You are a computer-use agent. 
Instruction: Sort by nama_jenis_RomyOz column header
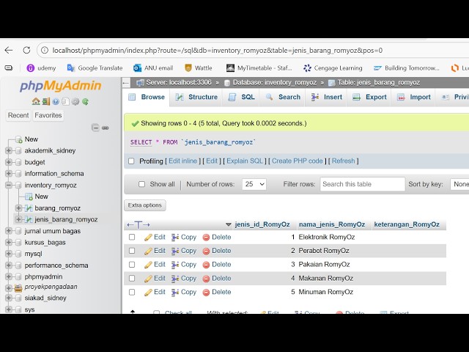[x=332, y=224]
